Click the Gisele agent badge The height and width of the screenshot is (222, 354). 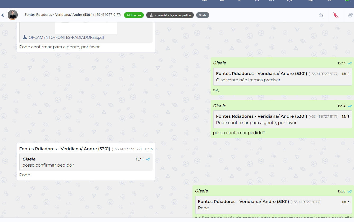[x=203, y=15]
